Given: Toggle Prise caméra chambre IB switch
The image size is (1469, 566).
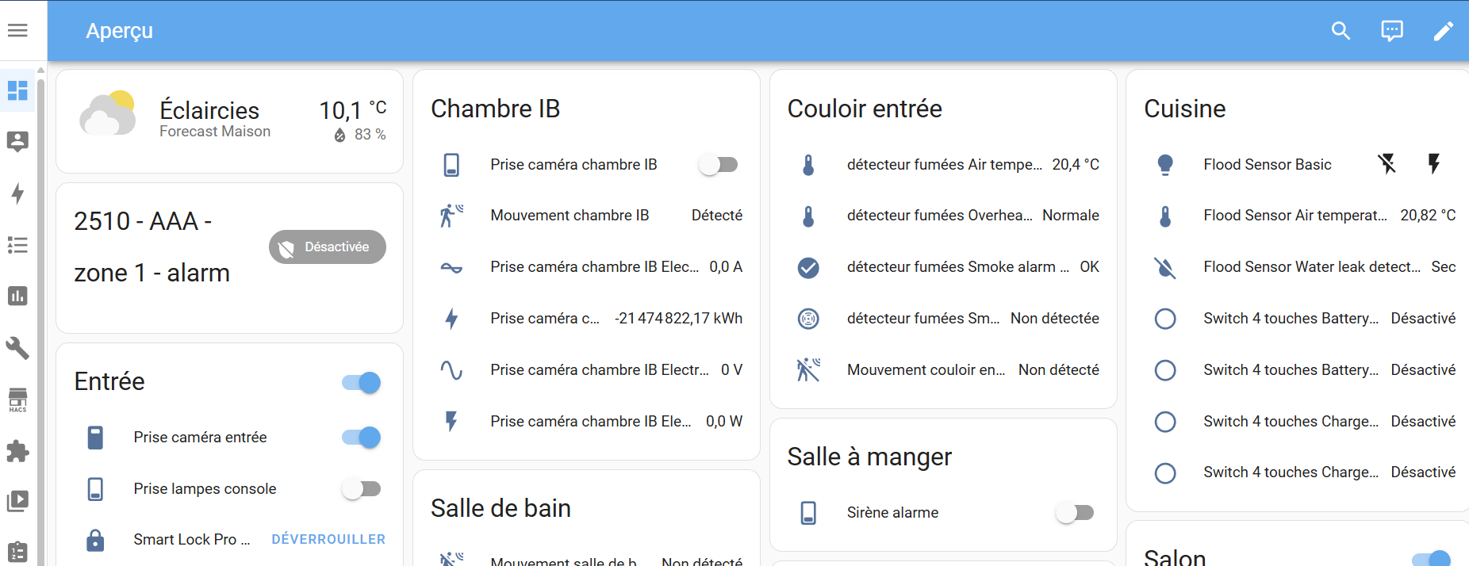Looking at the screenshot, I should (x=719, y=165).
